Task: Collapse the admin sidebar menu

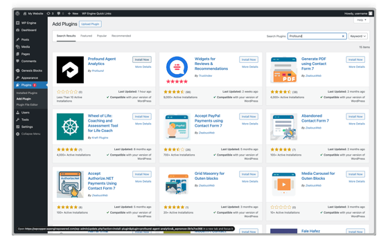Action: click(30, 134)
